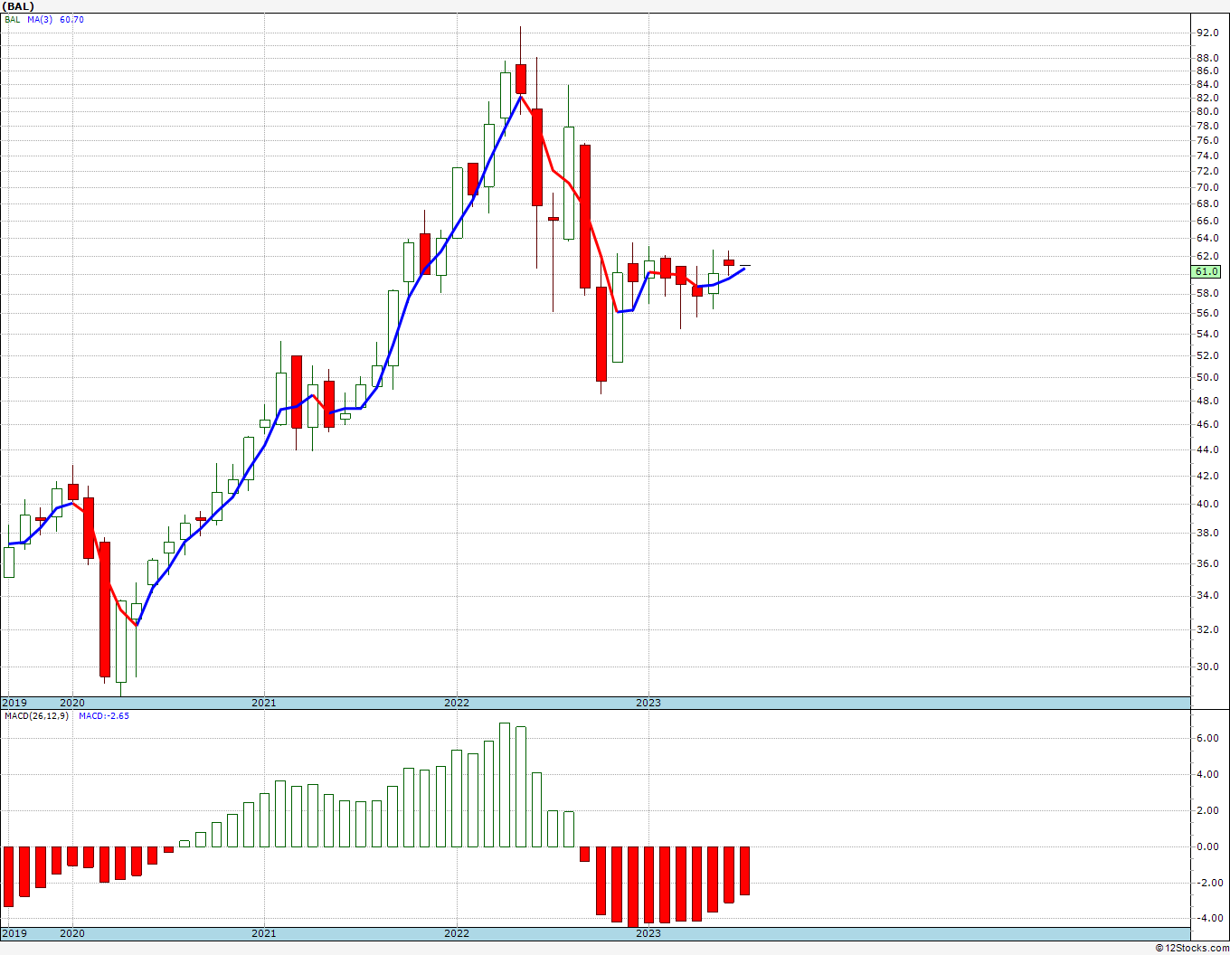Click 2023 on the price chart time axis
Image resolution: width=1230 pixels, height=955 pixels.
[648, 703]
